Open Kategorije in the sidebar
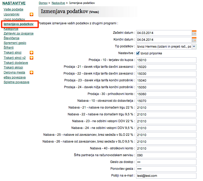Image resolution: width=203 pixels, height=181 pixels. (11, 29)
